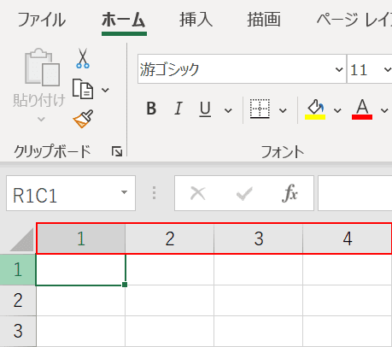
Task: Open the Copy options dropdown arrow
Action: pyautogui.click(x=105, y=91)
